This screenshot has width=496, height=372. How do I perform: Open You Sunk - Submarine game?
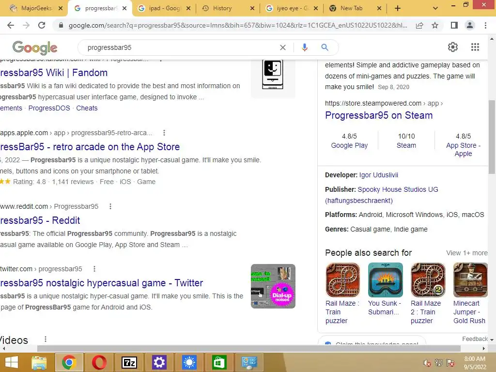385,289
